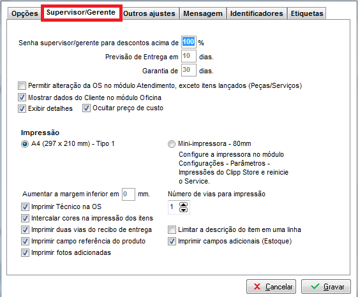
Task: Click the Cancelar button
Action: (271, 287)
